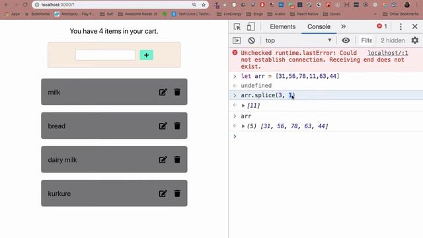
Task: Focus the console Filter field
Action: coord(366,40)
